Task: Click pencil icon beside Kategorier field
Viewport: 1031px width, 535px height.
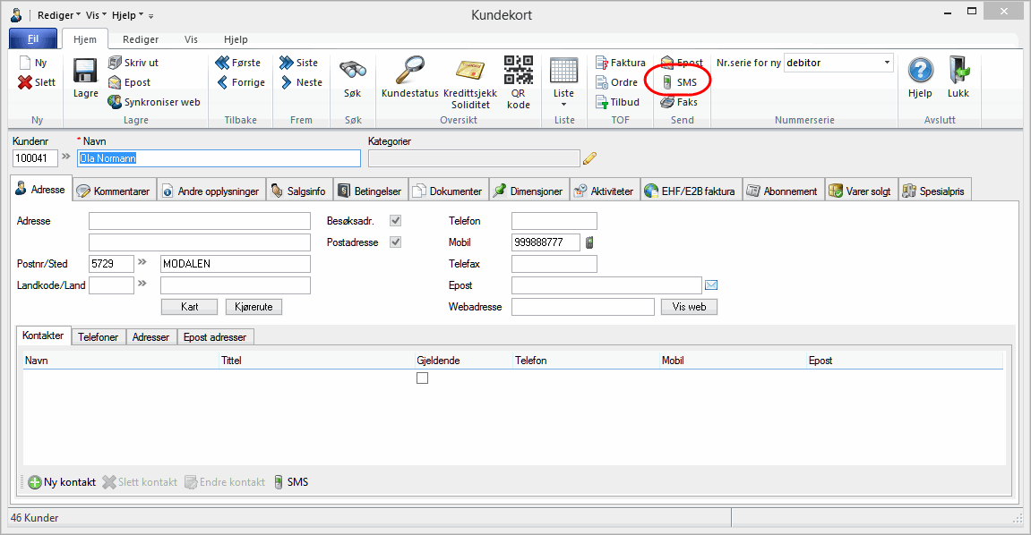Action: 589,158
